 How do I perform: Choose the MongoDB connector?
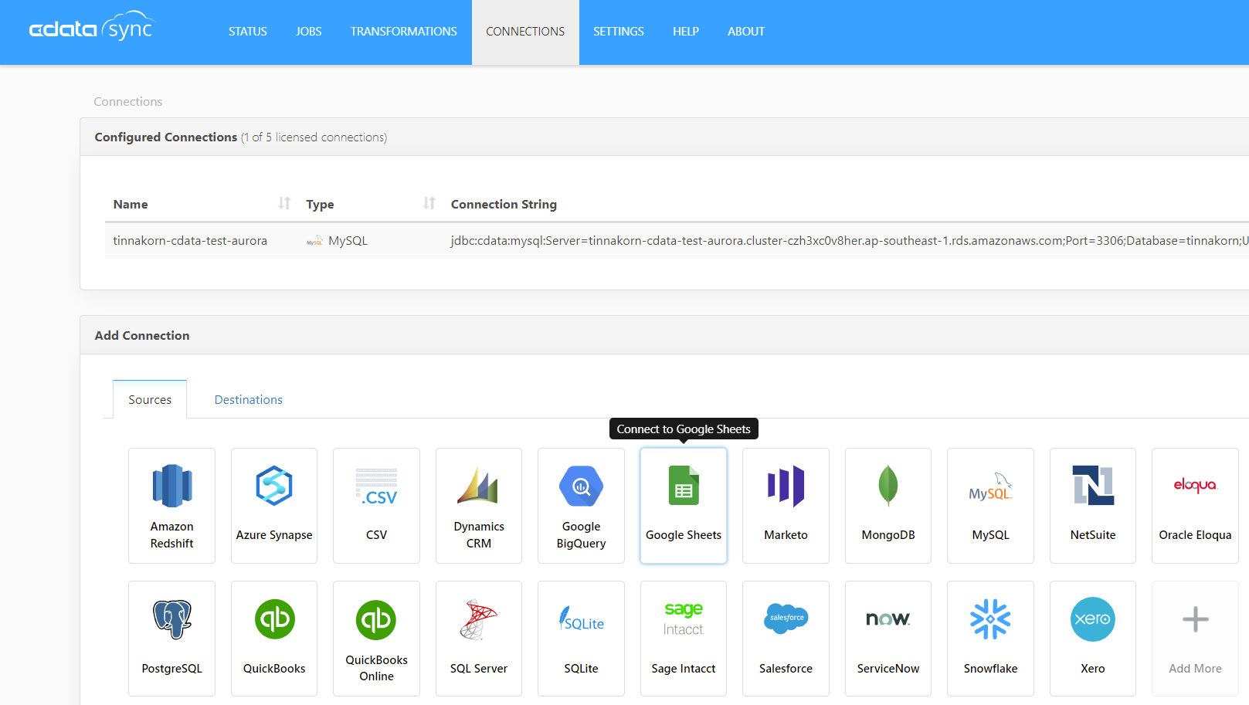point(888,506)
